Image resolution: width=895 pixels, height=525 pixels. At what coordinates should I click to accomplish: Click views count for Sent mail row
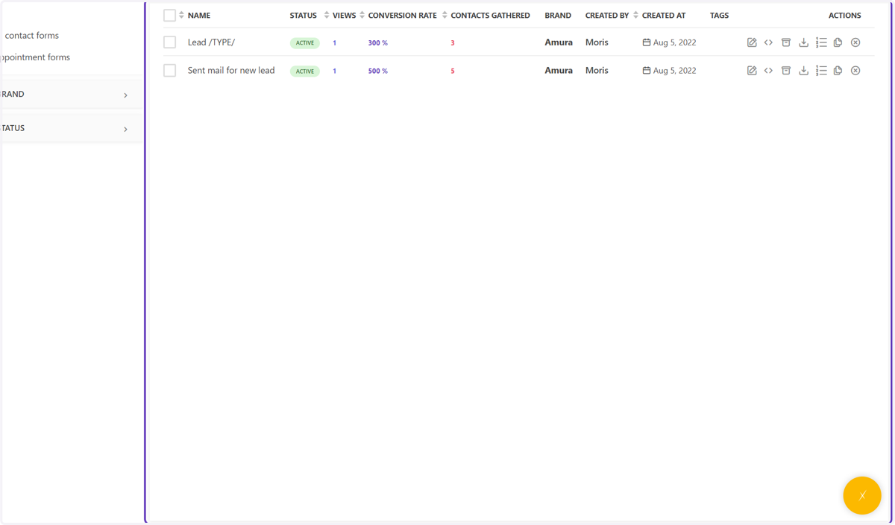[x=334, y=71]
